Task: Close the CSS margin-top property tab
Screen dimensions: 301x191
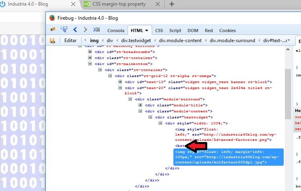Action: (158, 4)
